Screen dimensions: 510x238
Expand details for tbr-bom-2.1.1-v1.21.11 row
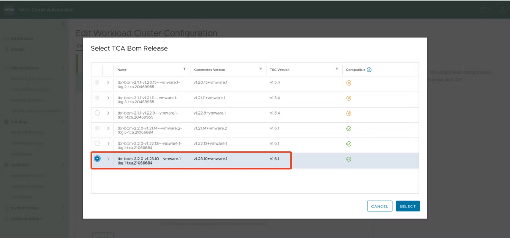(x=108, y=98)
